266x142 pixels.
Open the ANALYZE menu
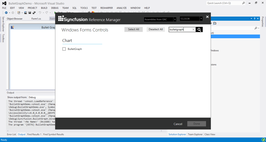tap(122, 8)
